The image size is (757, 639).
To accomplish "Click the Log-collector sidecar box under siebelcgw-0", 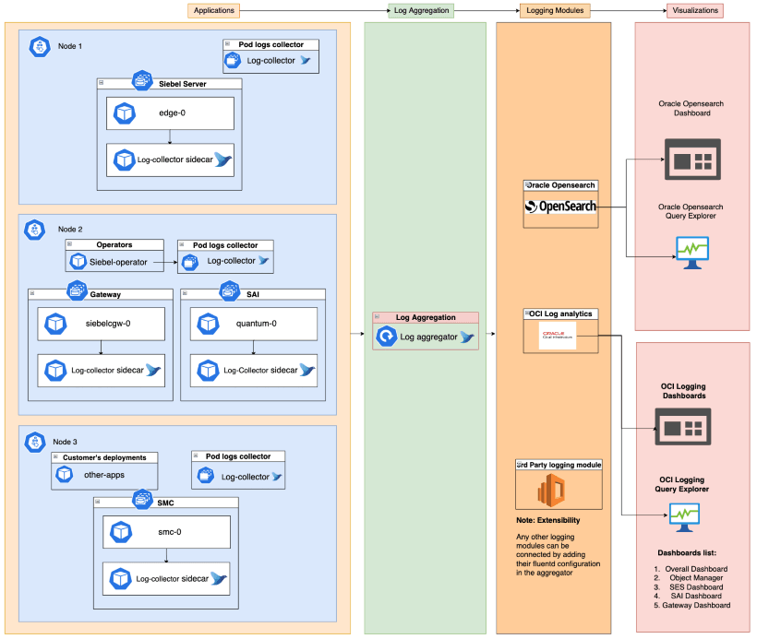I will pos(102,371).
